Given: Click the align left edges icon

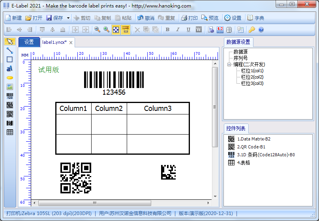Looking at the screenshot, I should pos(9,30).
